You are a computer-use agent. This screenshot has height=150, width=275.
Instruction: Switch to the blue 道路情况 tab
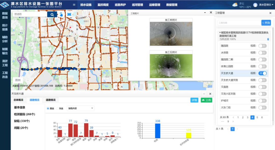pyautogui.click(x=34, y=100)
